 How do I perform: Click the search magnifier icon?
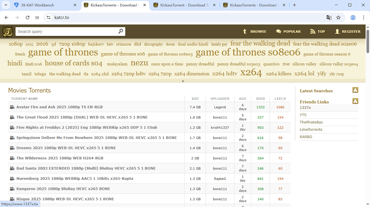pyautogui.click(x=121, y=31)
